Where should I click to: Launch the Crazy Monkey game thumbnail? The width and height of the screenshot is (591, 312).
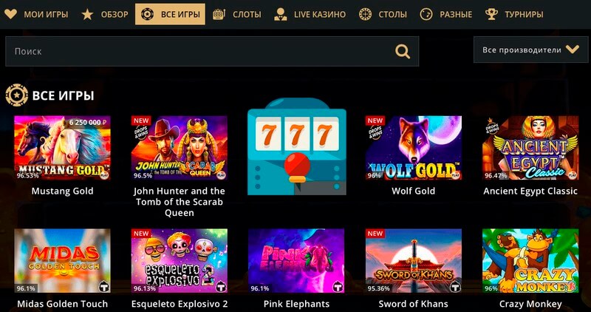530,261
